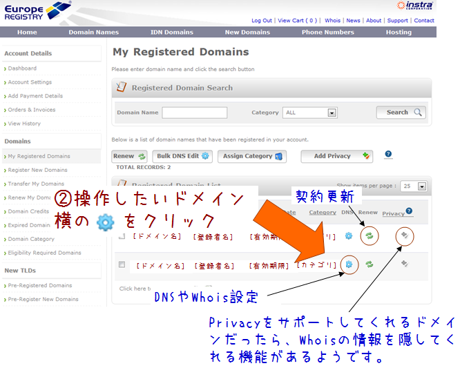Open Dashboard in sidebar
Viewport: 460px width, 368px height.
22,68
